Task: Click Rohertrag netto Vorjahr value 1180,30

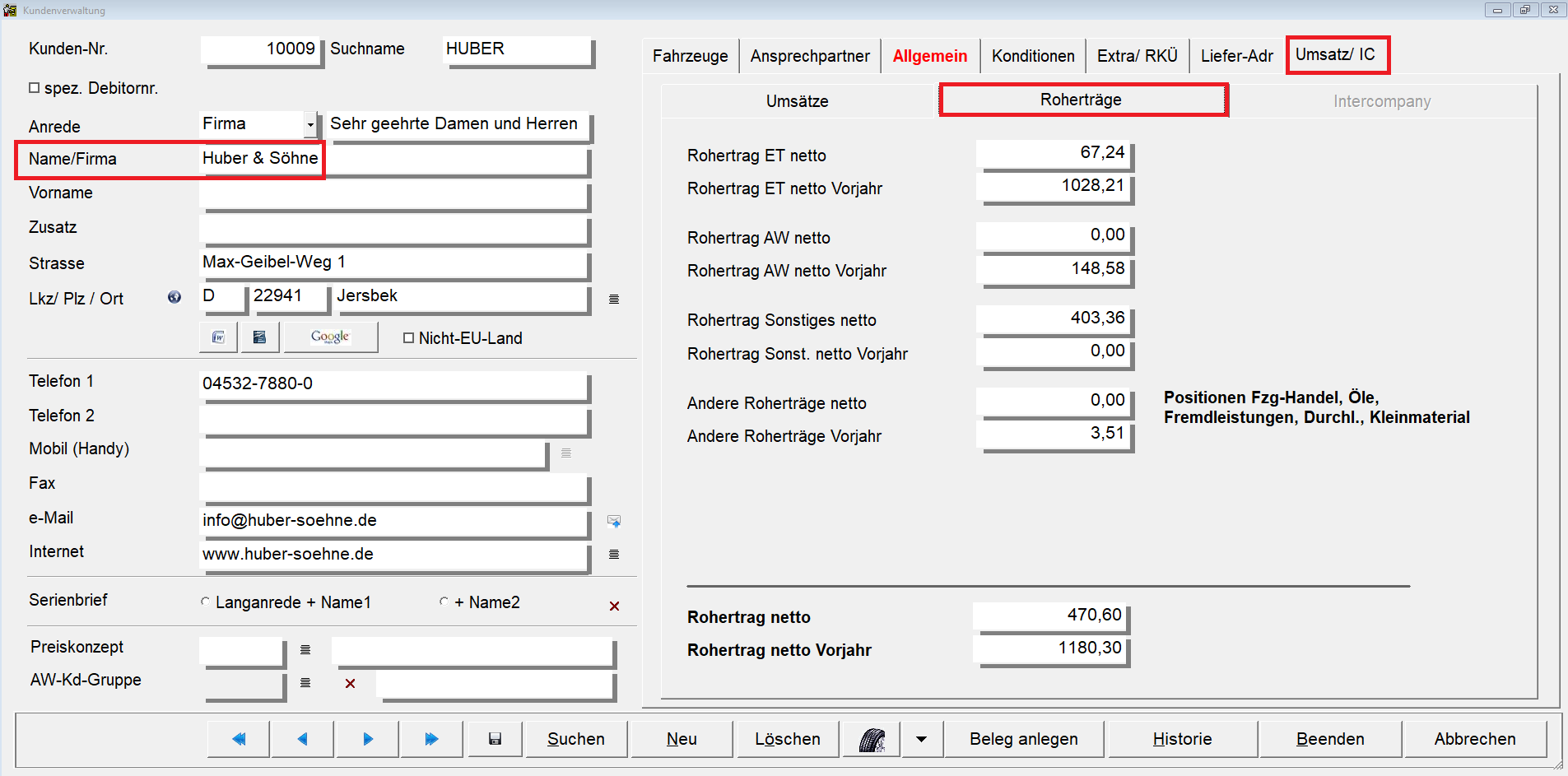Action: 1051,648
